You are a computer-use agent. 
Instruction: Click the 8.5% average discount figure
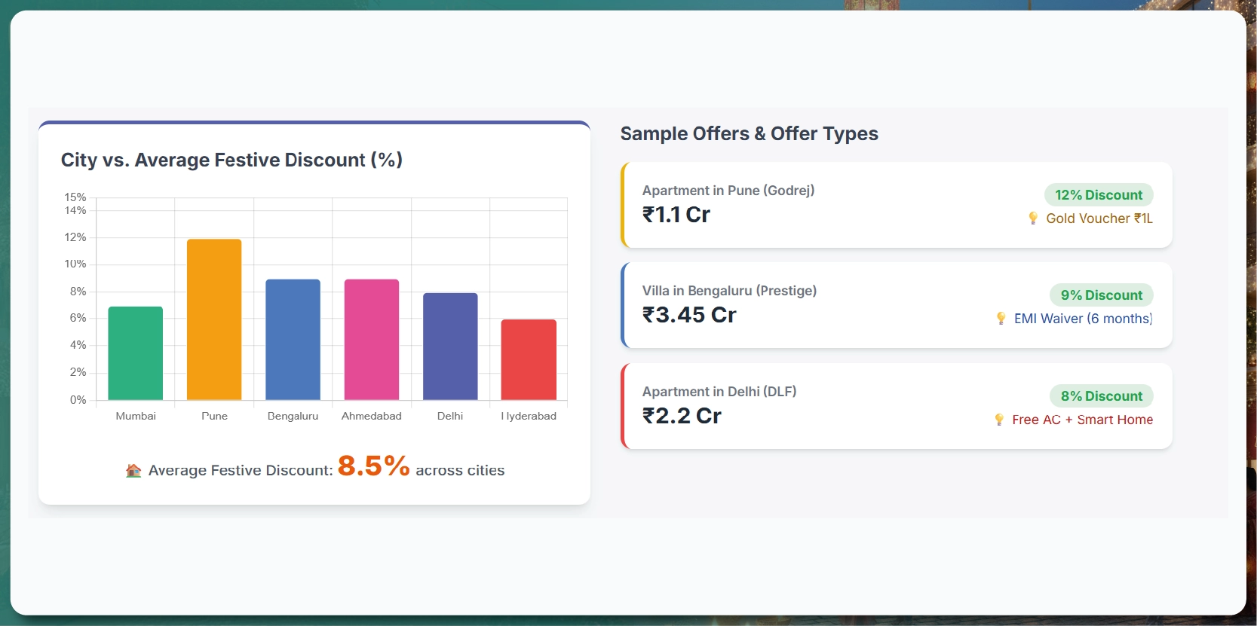pos(374,466)
